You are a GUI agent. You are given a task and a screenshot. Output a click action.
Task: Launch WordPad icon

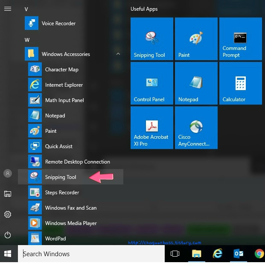coord(35,238)
